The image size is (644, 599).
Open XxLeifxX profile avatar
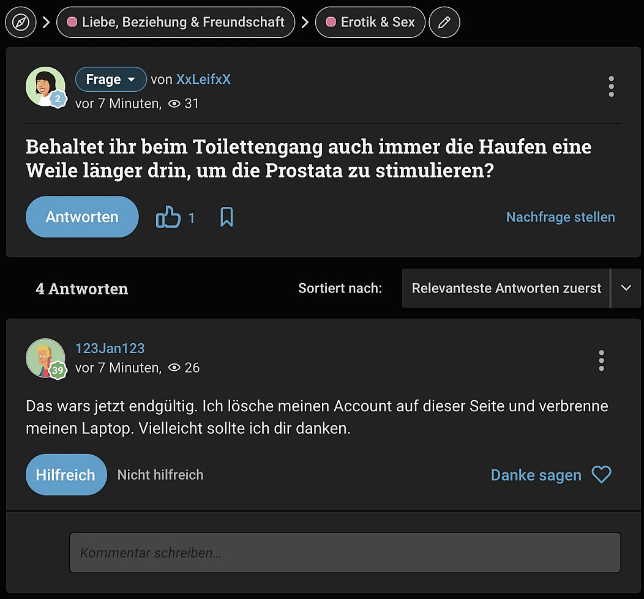coord(45,87)
